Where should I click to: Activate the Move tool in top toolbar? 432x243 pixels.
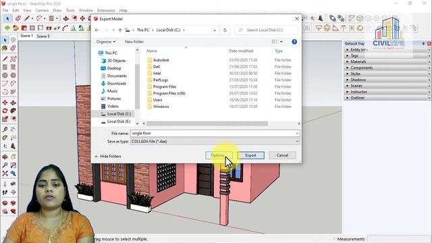click(x=82, y=18)
